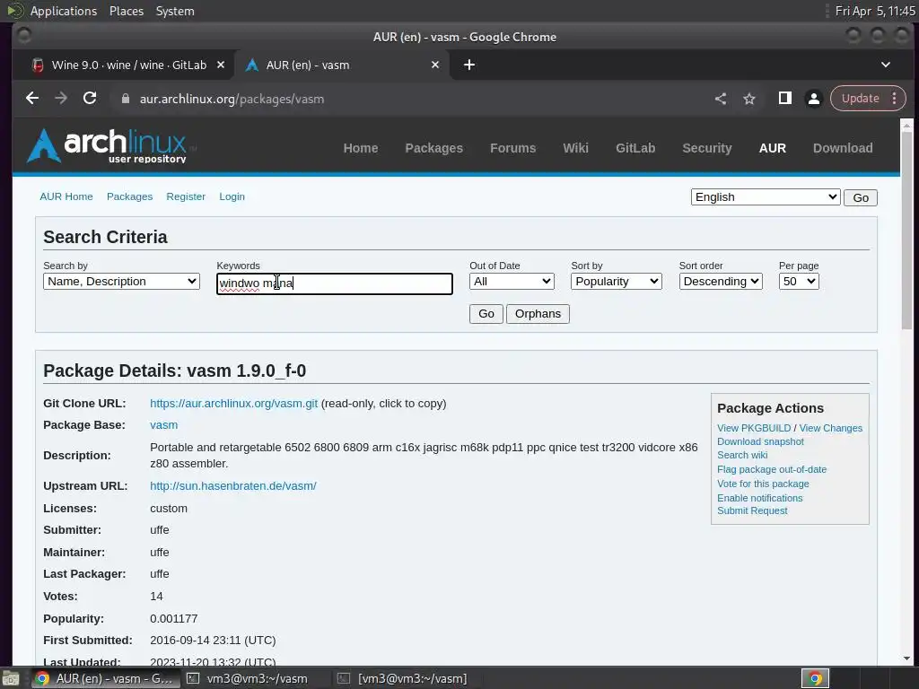Open the System menu
Image resolution: width=919 pixels, height=689 pixels.
175,11
